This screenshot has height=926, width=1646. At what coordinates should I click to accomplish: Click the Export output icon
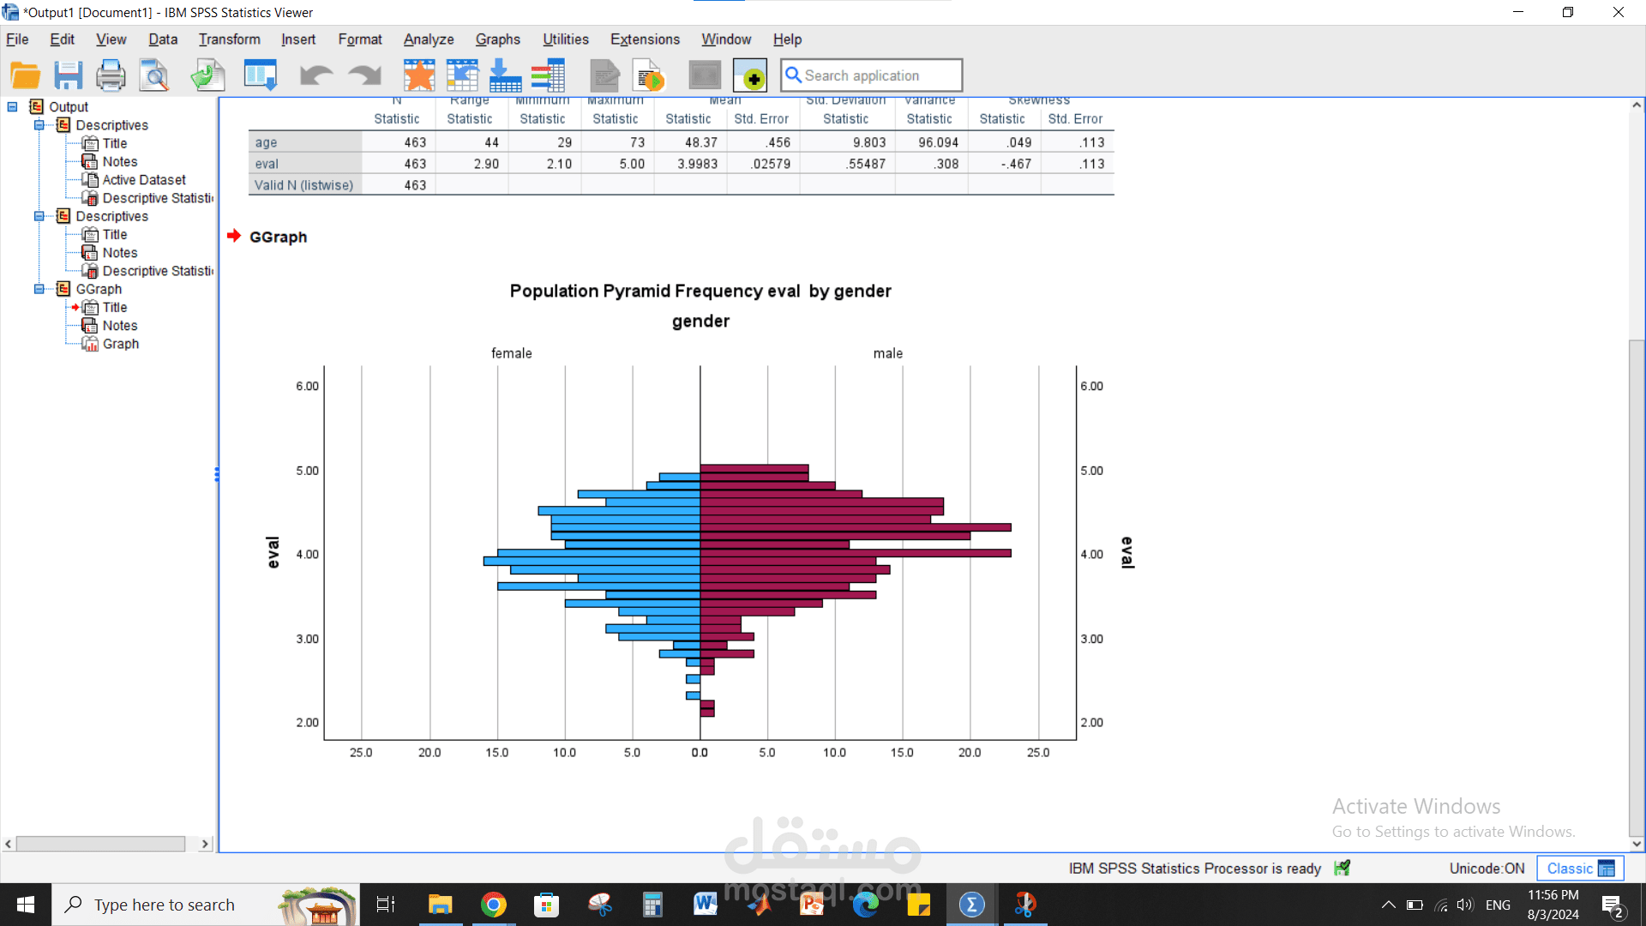click(x=207, y=75)
